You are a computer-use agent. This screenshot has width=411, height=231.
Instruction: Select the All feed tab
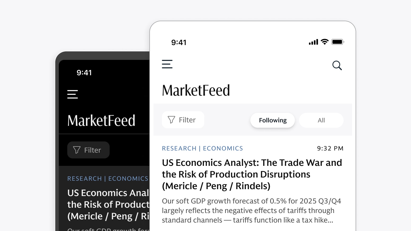click(x=321, y=120)
